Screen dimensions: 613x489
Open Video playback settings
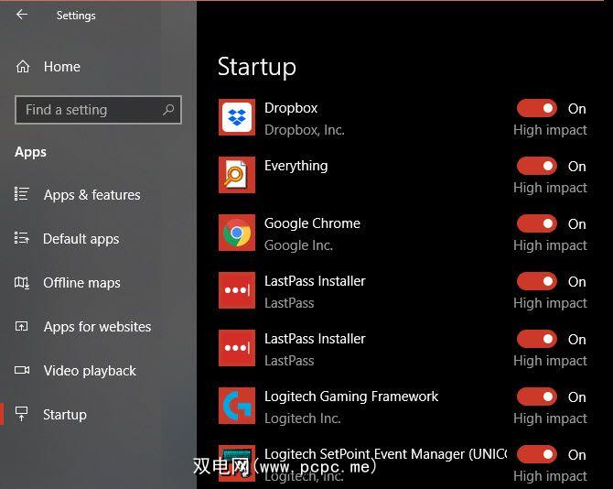pyautogui.click(x=90, y=371)
